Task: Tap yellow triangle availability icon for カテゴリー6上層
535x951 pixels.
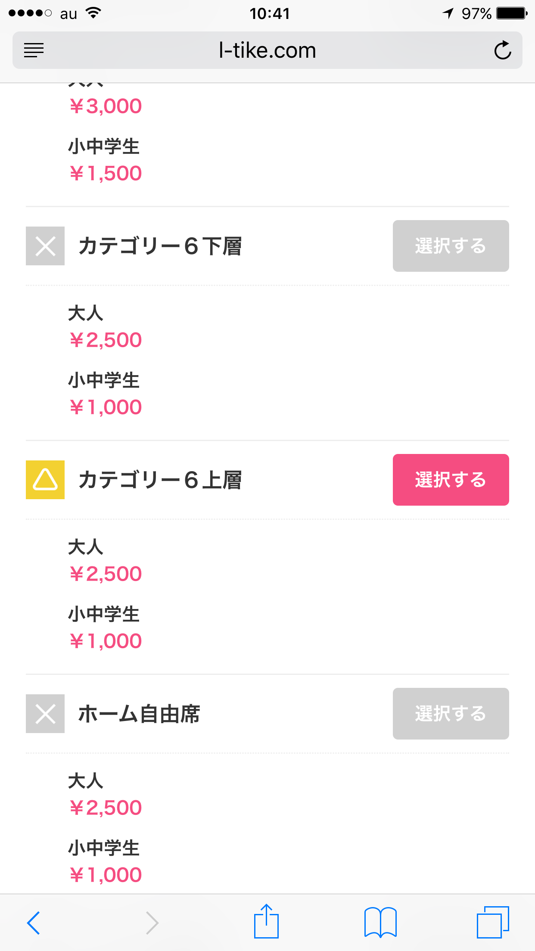Action: tap(45, 480)
